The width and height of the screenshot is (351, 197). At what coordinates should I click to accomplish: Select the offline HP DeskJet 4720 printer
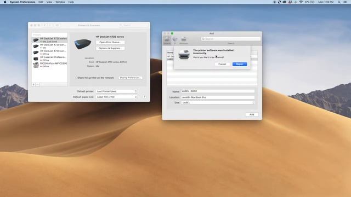point(49,53)
